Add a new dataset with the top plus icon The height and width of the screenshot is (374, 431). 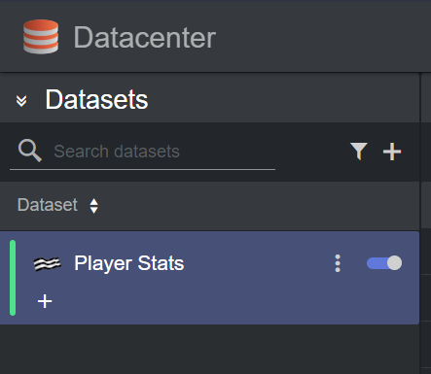392,152
